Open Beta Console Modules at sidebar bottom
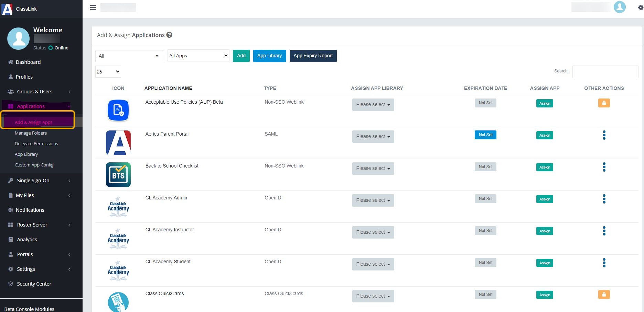 29,309
